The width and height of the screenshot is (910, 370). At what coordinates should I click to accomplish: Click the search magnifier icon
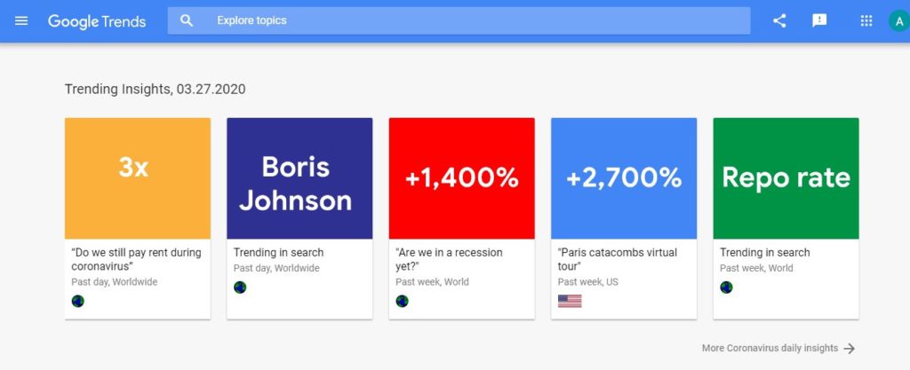point(187,20)
